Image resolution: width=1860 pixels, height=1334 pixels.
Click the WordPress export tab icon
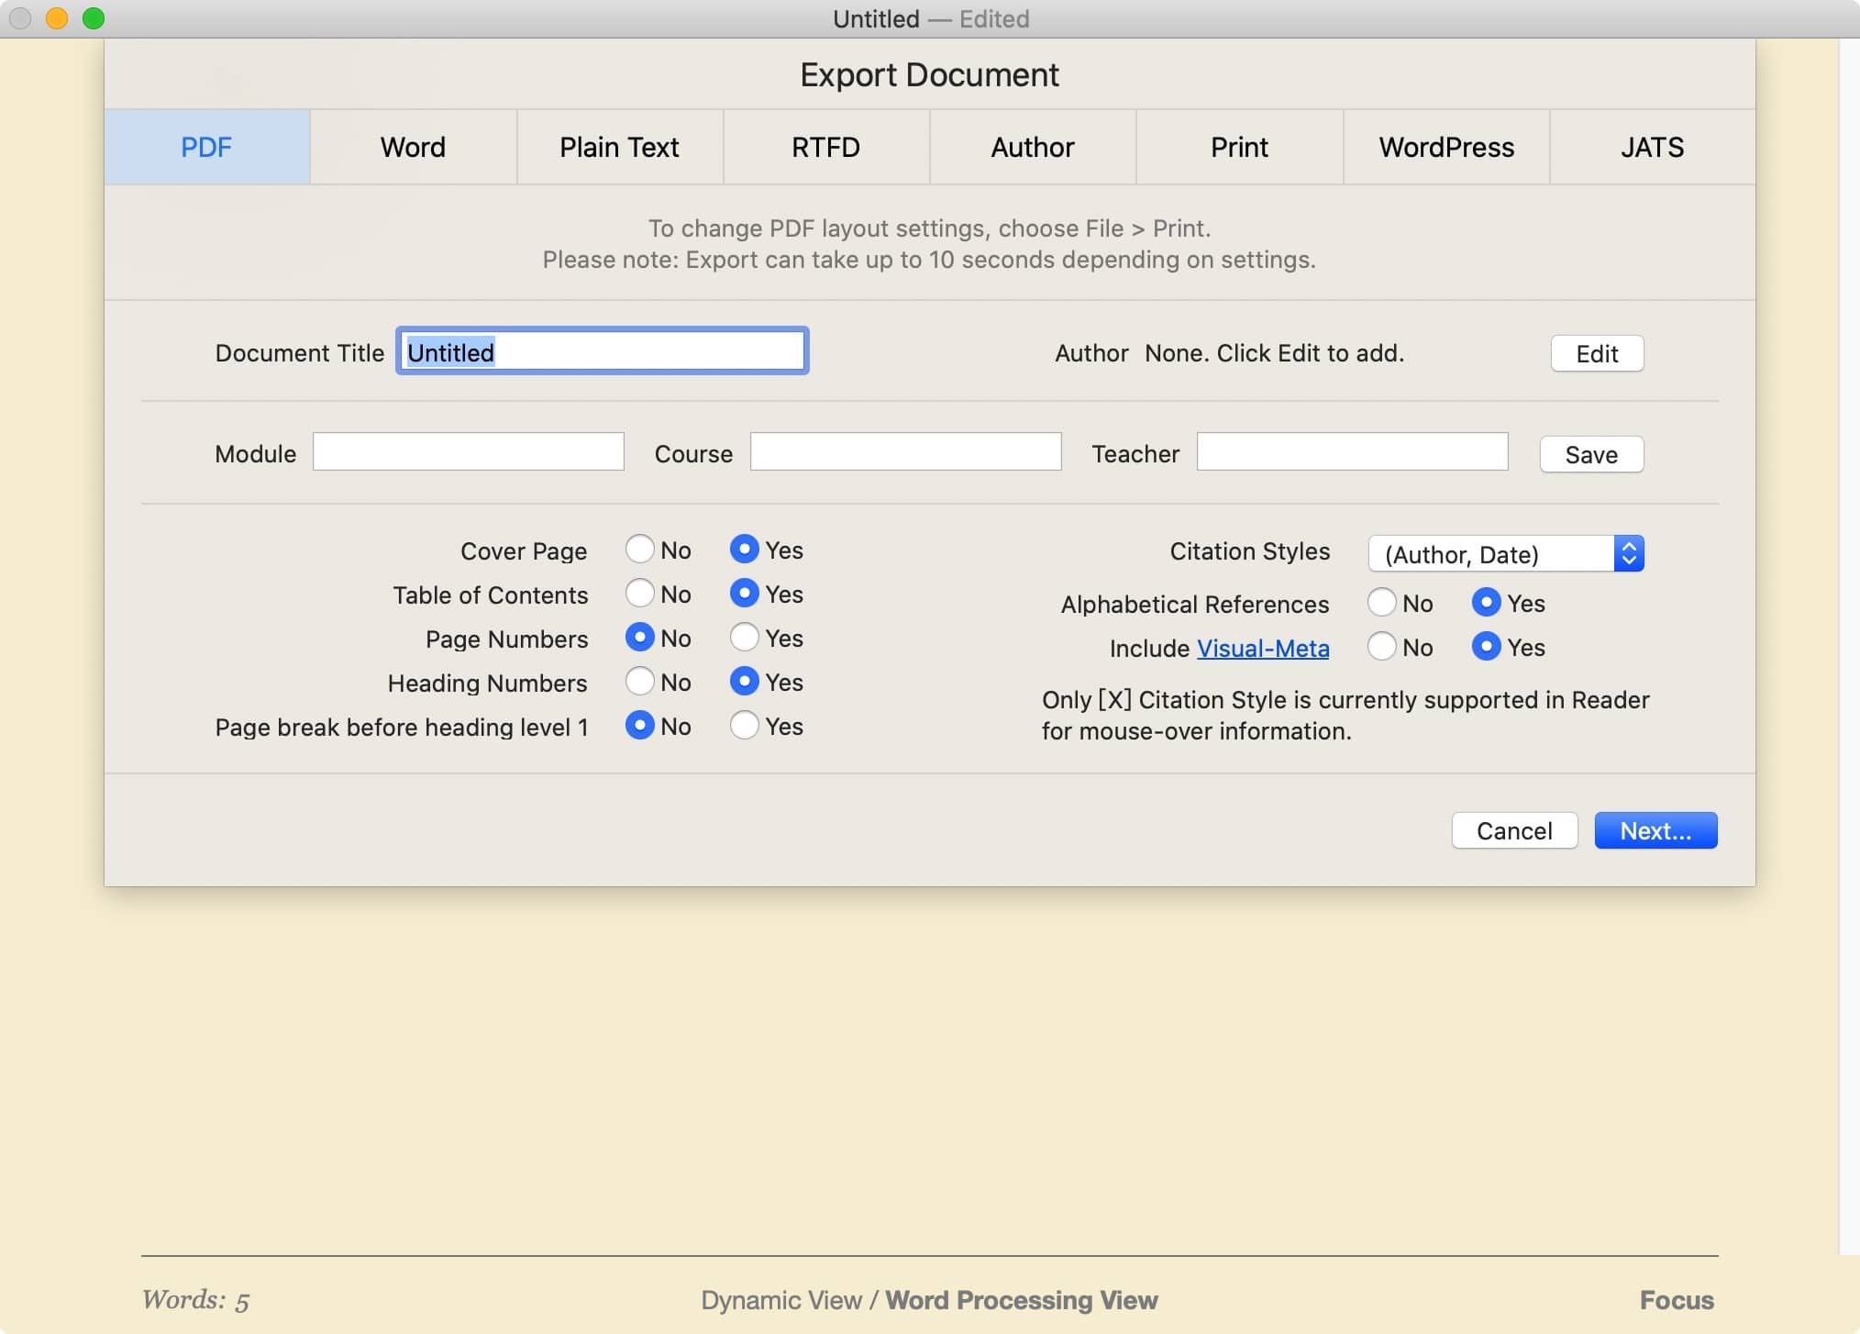[x=1447, y=146]
